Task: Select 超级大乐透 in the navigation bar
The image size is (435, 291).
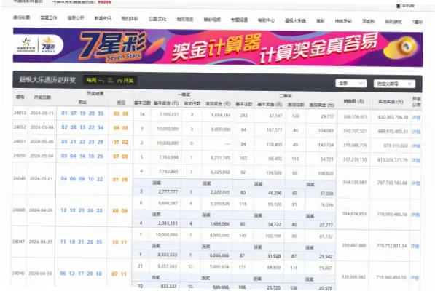Action: pos(295,20)
